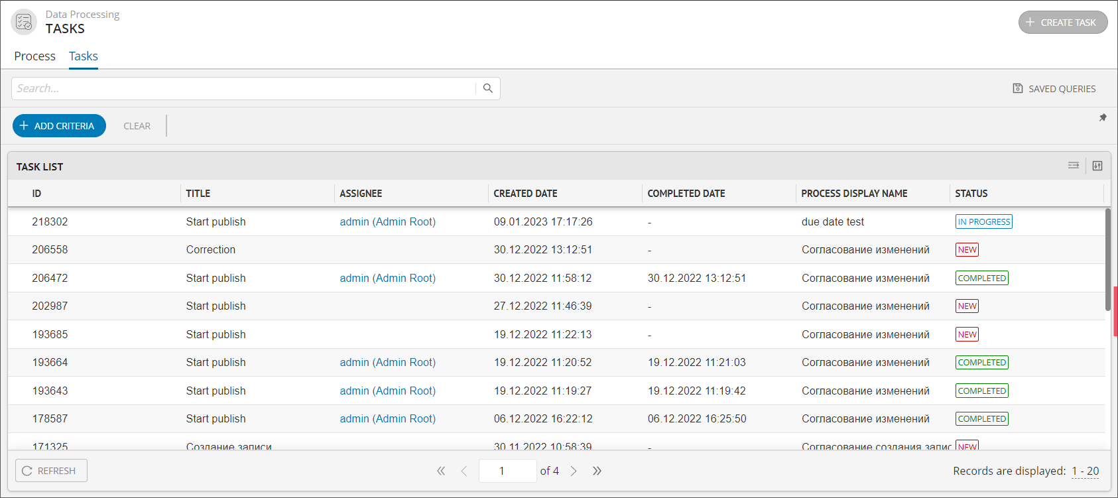Viewport: 1118px width, 498px height.
Task: Focus the Search input field
Action: click(x=244, y=88)
